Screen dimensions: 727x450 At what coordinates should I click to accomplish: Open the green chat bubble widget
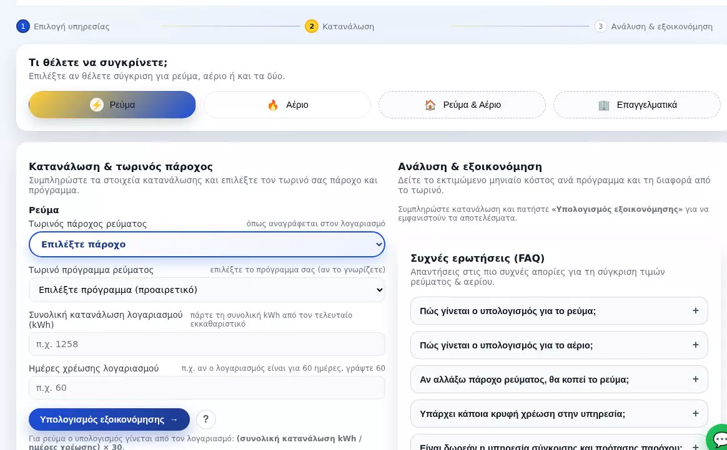(718, 438)
